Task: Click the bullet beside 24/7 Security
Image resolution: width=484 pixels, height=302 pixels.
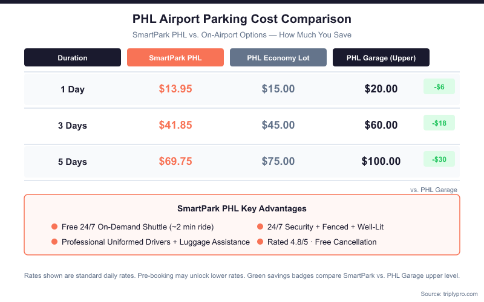Action: 260,227
